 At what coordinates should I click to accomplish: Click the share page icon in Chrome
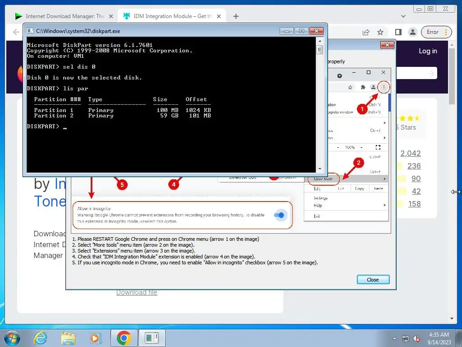point(365,32)
